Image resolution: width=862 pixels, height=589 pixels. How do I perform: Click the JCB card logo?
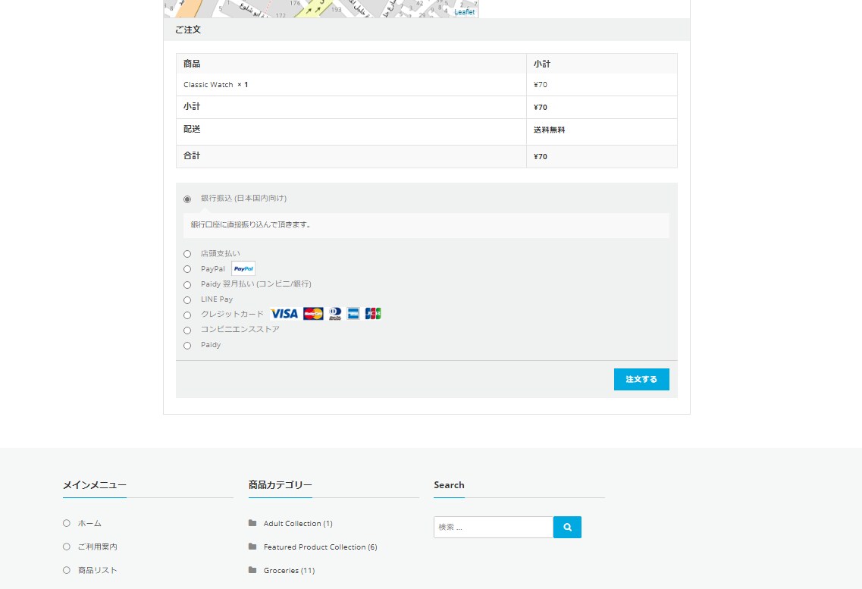pos(373,314)
